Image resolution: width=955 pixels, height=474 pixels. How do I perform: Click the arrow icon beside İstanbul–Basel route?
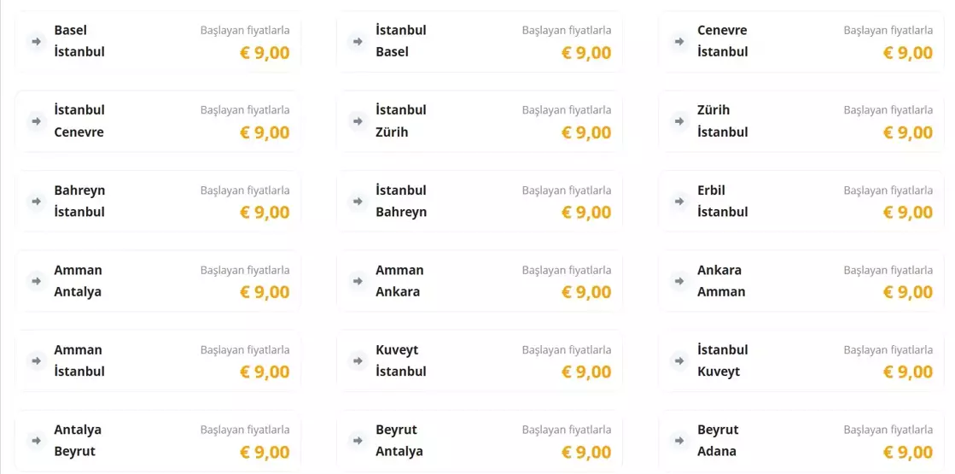coord(358,41)
